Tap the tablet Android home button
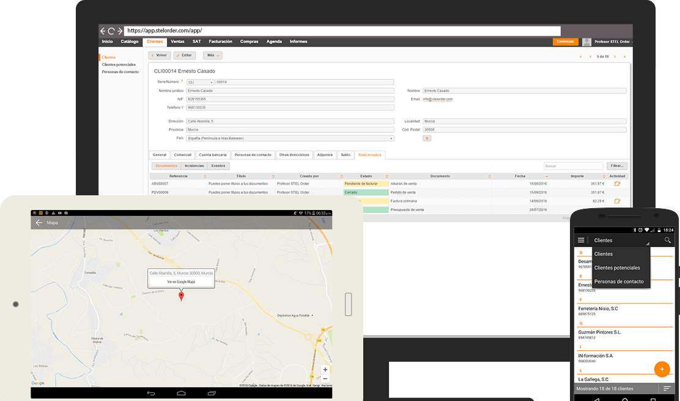680x401 pixels. pos(181,393)
